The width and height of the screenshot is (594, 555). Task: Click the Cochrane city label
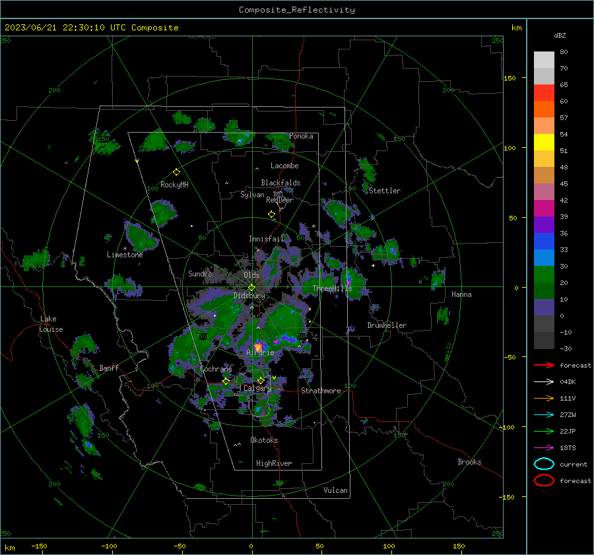216,369
